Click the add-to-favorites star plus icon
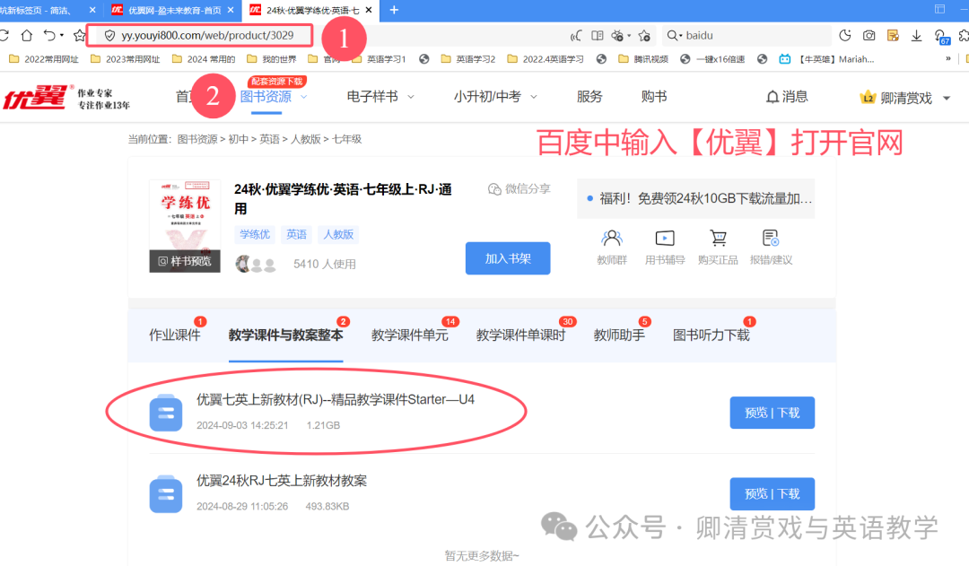 [x=644, y=36]
